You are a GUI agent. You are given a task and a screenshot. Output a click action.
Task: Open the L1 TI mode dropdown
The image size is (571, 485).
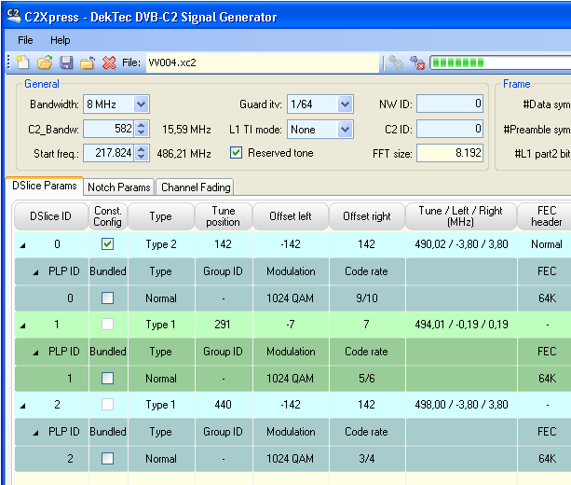point(345,130)
